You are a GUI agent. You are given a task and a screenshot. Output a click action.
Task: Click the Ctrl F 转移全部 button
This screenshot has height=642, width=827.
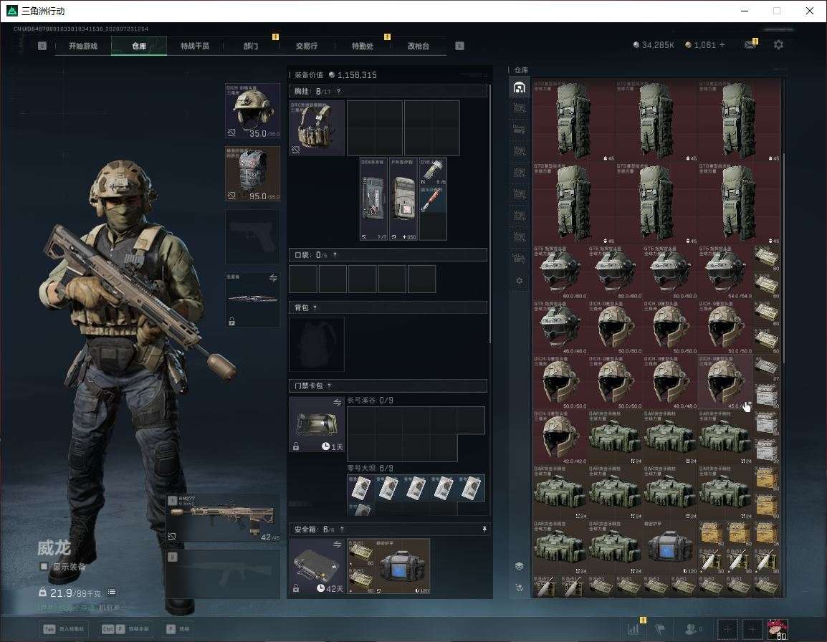point(125,629)
